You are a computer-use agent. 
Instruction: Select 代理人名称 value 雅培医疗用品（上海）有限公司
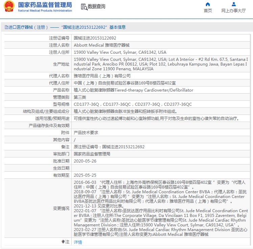[x=102, y=76]
